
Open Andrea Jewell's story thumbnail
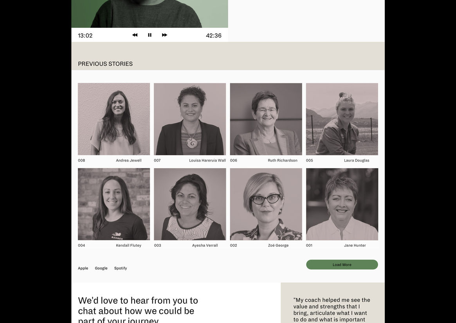pos(114,119)
